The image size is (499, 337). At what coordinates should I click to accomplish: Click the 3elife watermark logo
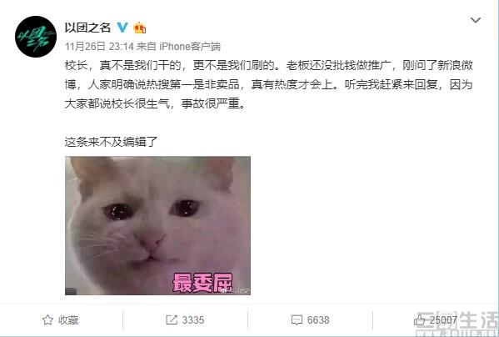[458, 324]
